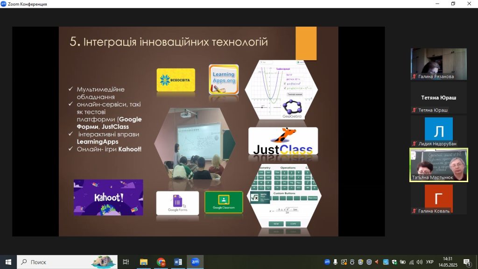Click the Zoom icon in the system tray
The width and height of the screenshot is (478, 269).
327,262
